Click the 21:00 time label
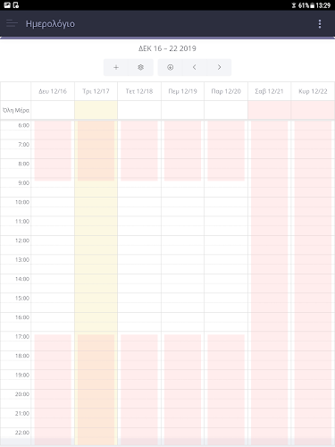Image resolution: width=335 pixels, height=447 pixels. pos(22,414)
